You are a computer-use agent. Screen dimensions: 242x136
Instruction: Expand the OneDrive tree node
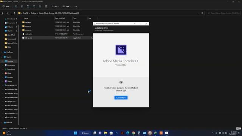[2, 52]
